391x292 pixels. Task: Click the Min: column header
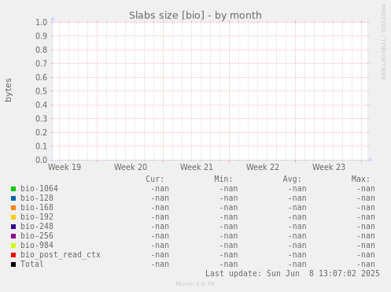click(x=223, y=179)
